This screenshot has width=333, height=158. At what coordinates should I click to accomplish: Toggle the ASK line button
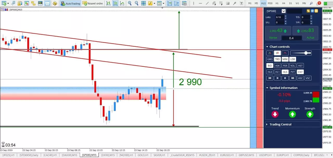[277, 66]
